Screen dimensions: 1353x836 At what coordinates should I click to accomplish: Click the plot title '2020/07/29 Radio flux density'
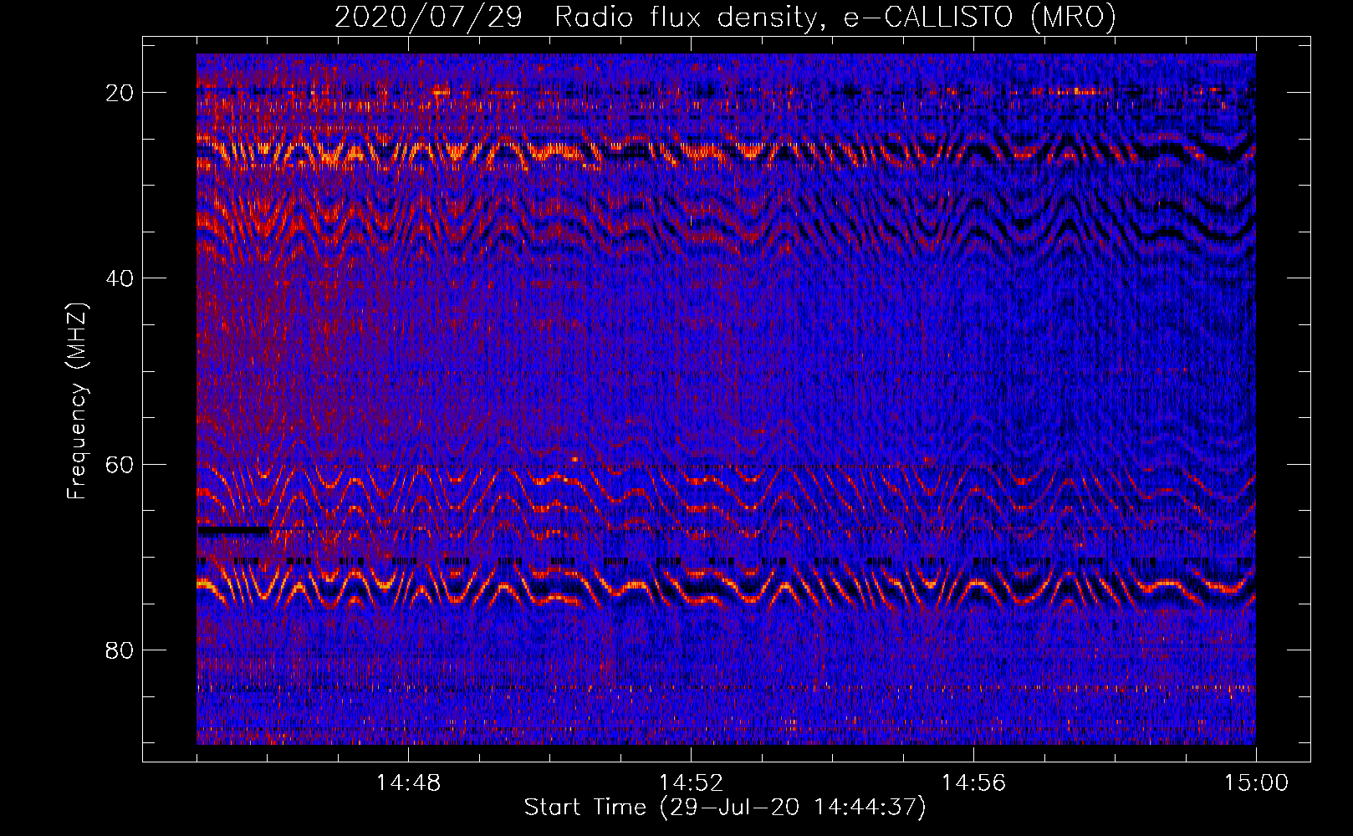(725, 17)
